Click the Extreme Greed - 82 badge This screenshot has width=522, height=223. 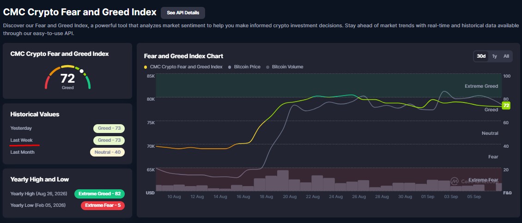coord(99,194)
